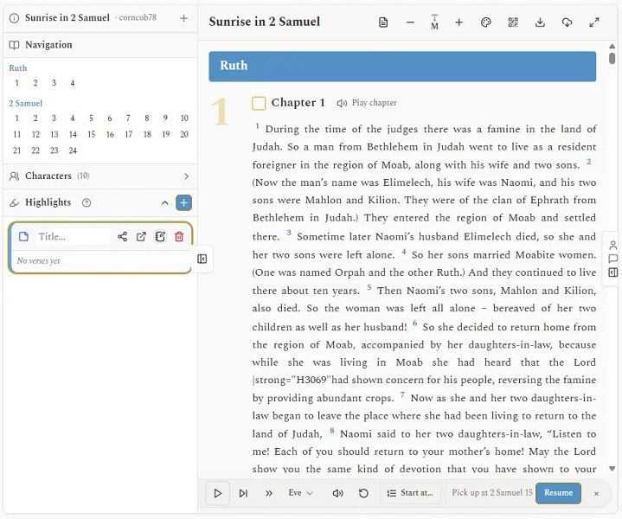Go to 2 Samuel chapter 7
Image resolution: width=622 pixels, height=519 pixels.
[x=128, y=119]
